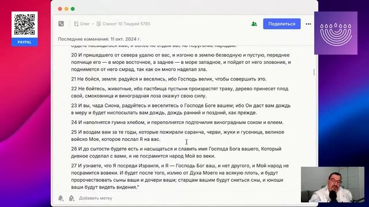Click the Последние изменения date text
Image resolution: width=369 pixels, height=207 pixels.
click(99, 39)
